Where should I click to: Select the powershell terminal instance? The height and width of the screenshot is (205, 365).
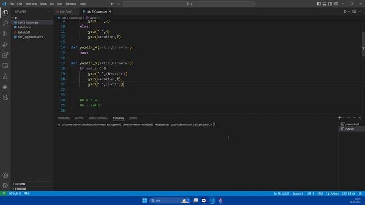352,124
